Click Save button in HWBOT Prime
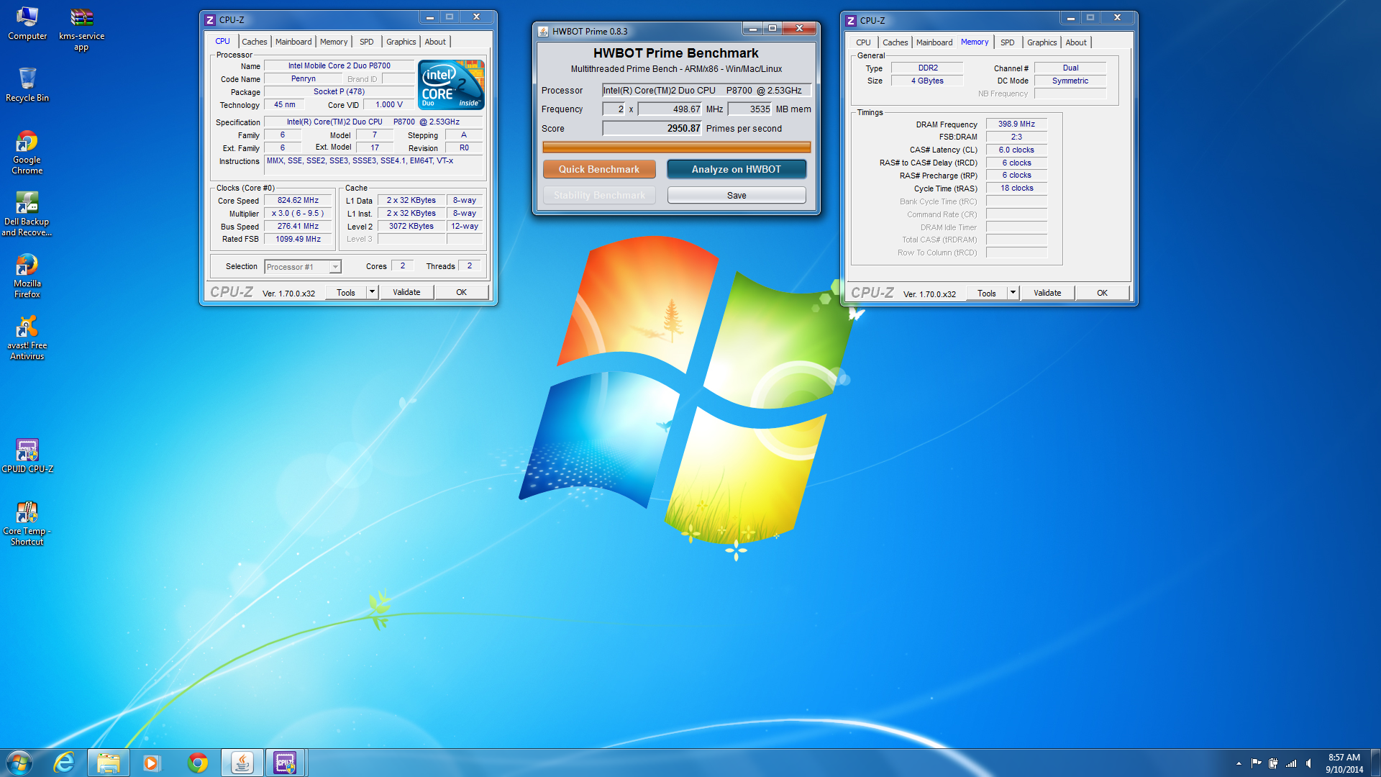This screenshot has height=777, width=1381. (x=737, y=195)
